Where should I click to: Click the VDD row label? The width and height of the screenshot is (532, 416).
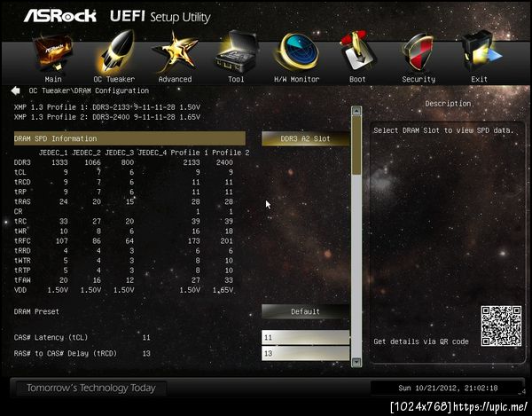[20, 290]
